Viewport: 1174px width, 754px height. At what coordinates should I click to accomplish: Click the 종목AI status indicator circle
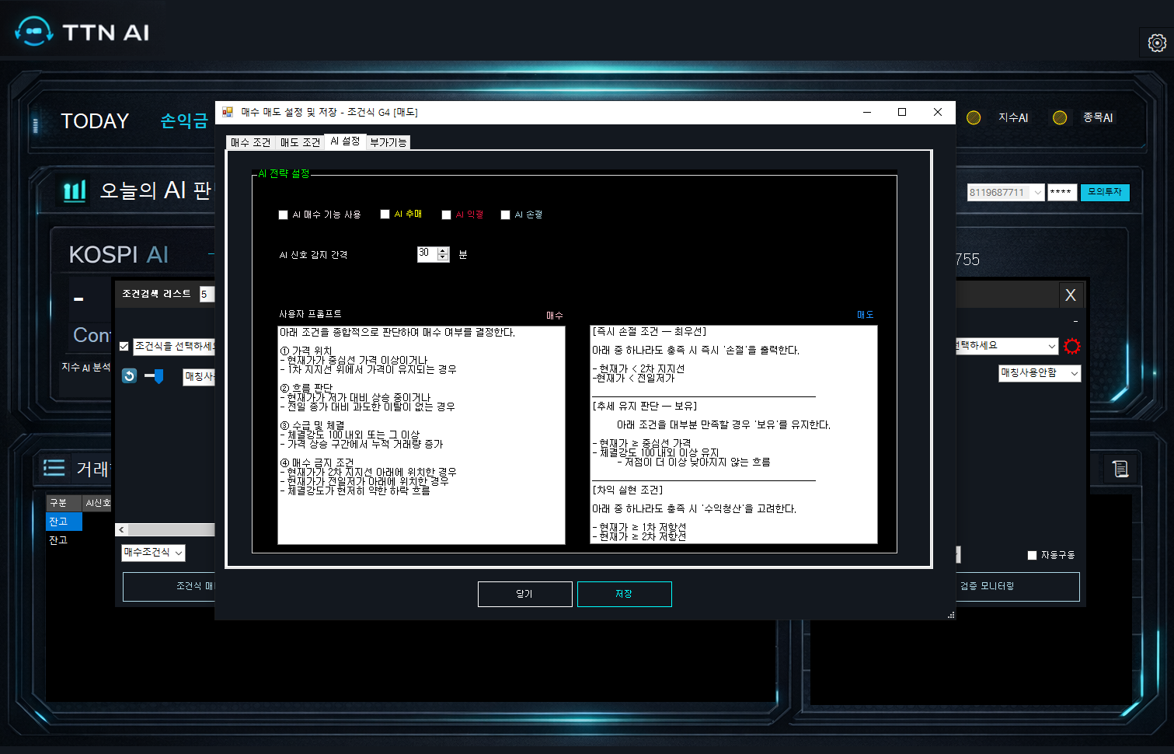(1059, 117)
